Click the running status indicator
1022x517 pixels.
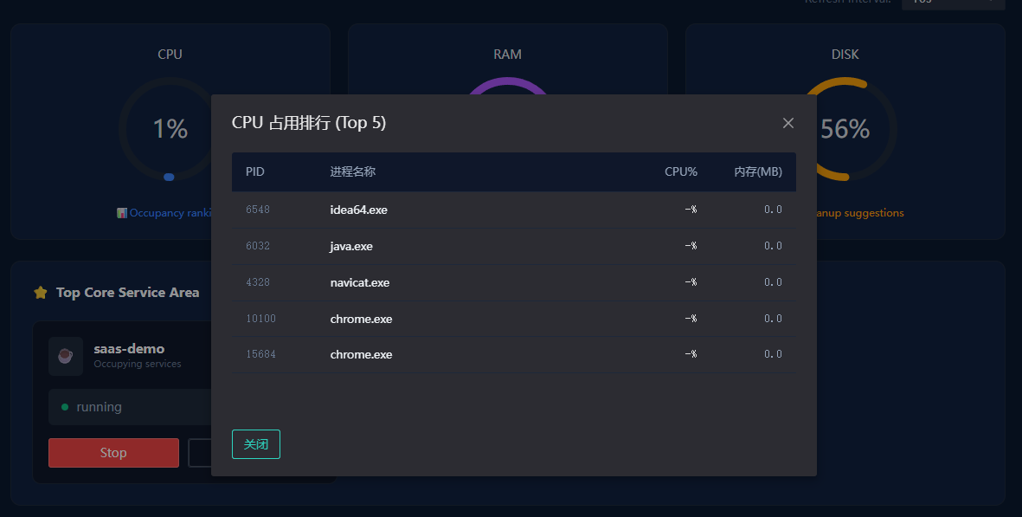click(x=65, y=407)
